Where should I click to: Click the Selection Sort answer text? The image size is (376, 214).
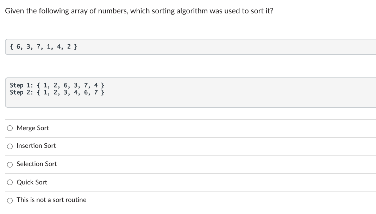36,164
